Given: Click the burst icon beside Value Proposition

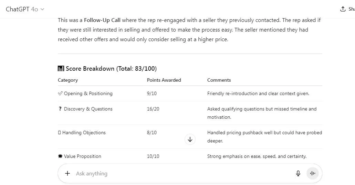Looking at the screenshot, I should (60, 156).
